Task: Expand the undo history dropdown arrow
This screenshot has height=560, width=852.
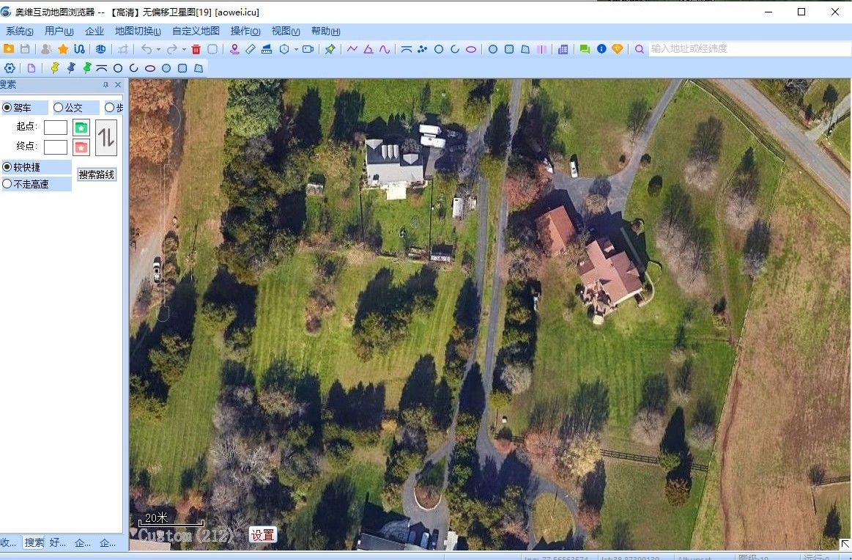Action: click(158, 50)
